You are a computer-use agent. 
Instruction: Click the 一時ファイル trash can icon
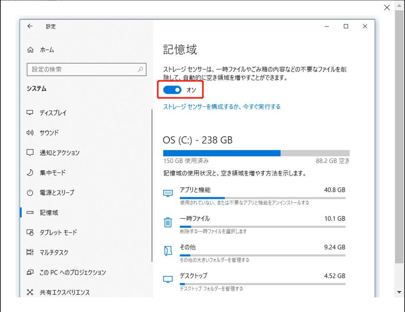click(x=168, y=222)
